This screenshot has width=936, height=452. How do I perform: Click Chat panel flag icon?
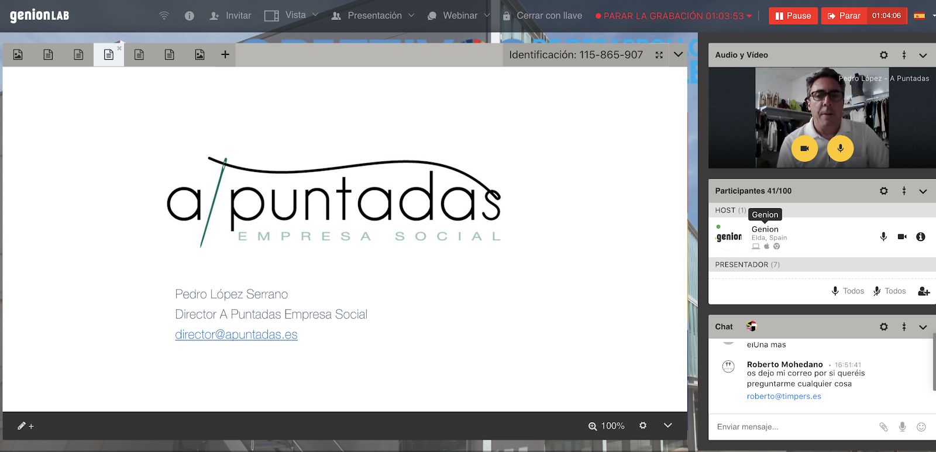point(752,326)
